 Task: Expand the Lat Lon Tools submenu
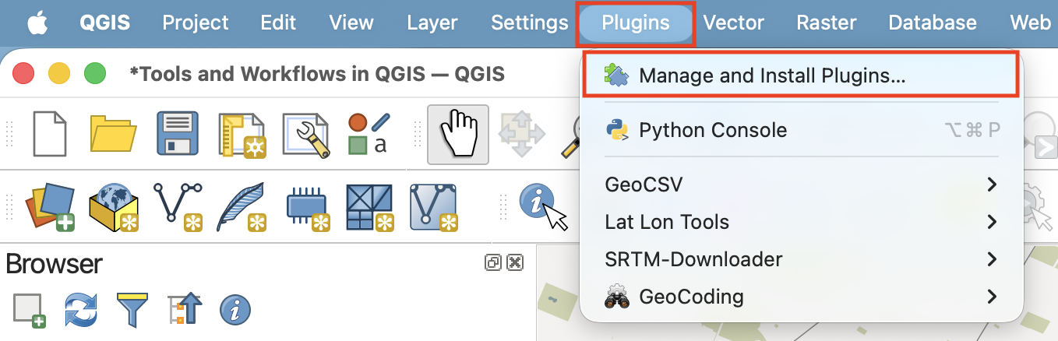point(801,222)
